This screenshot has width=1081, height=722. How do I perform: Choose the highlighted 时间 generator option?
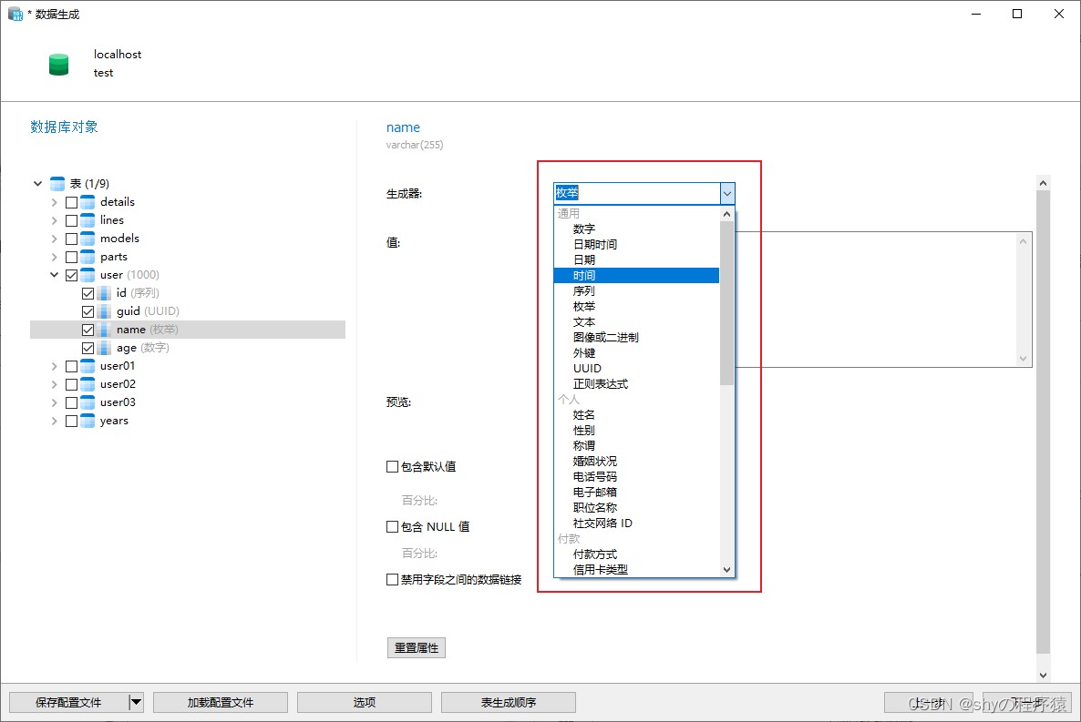[x=636, y=276]
